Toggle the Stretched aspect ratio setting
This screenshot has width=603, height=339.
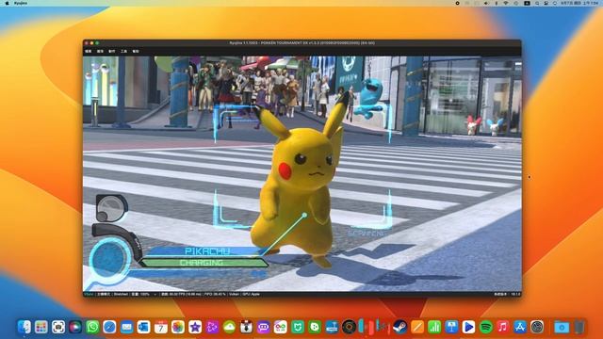(121, 294)
